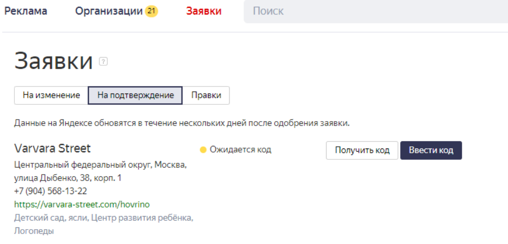Switch to the На изменение tab
This screenshot has width=508, height=244.
tap(51, 95)
